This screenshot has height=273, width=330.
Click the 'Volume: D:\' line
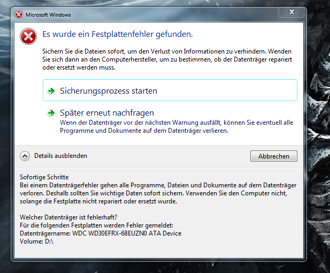point(36,241)
